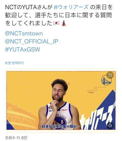Click 트윗 번역하기 to translate tweet
The width and height of the screenshot is (122, 141).
(14, 63)
